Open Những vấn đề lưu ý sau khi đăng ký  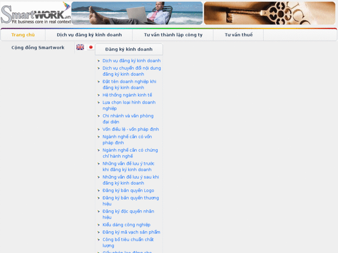click(x=131, y=180)
